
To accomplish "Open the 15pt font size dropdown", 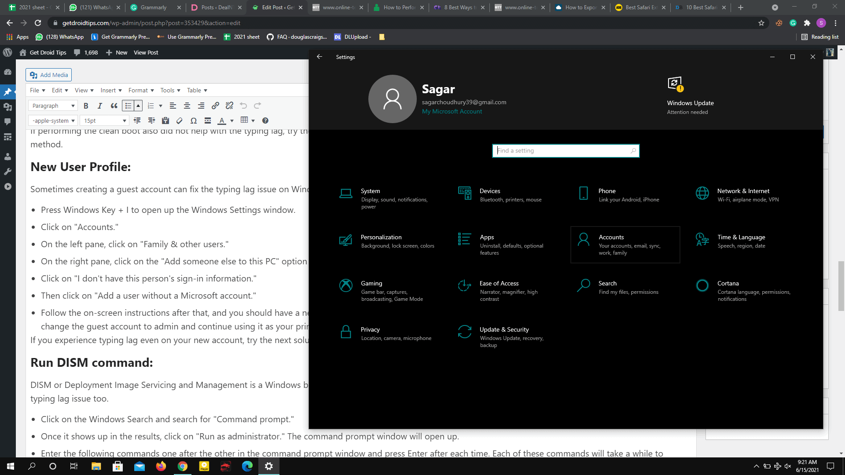I will pyautogui.click(x=104, y=120).
